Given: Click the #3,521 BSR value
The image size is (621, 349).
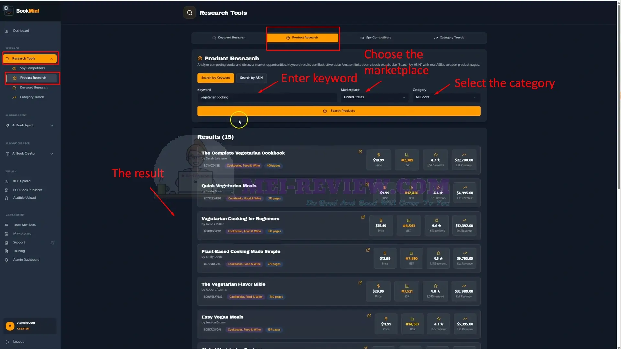Looking at the screenshot, I should point(407,292).
